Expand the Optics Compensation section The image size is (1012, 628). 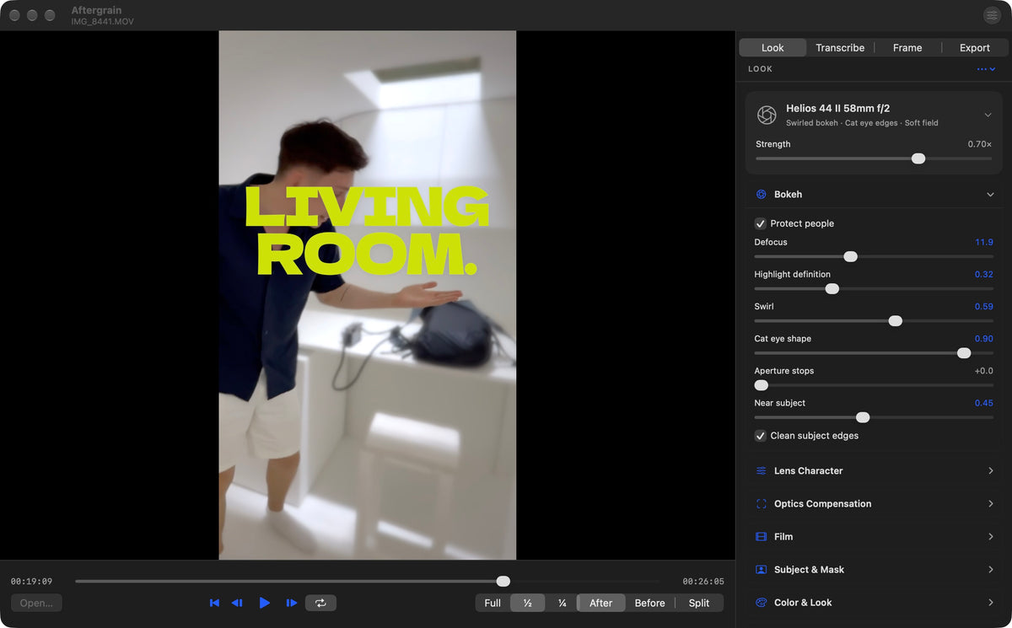click(x=990, y=504)
